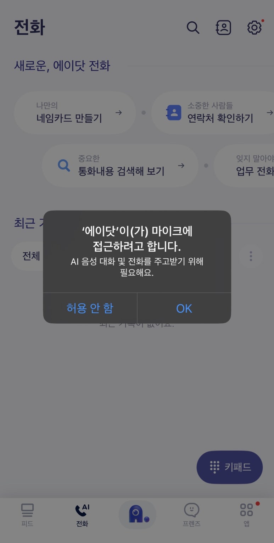Tap the 업무 전화 suggestion card
The image size is (274, 543).
(245, 166)
